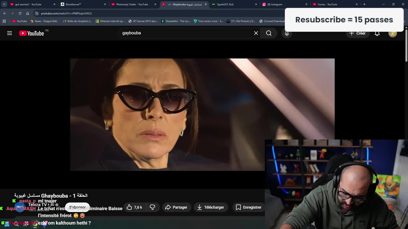The image size is (408, 229).
Task: Open the Free vector icons bookmark
Action: 208,21
